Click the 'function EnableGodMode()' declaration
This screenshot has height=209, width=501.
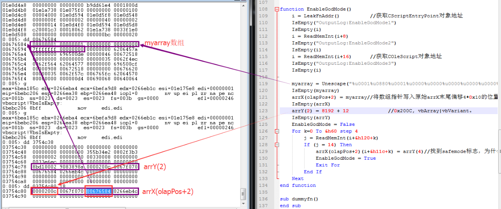tap(316, 9)
